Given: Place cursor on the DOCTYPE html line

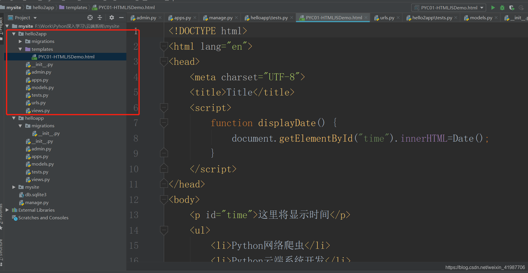Looking at the screenshot, I should [208, 31].
